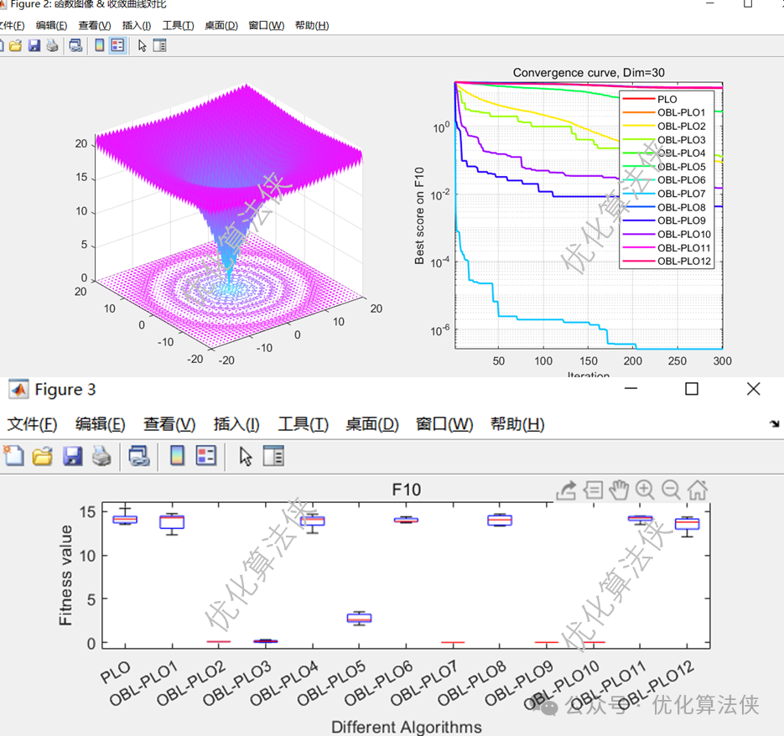Click the F10 boxplot title

pyautogui.click(x=406, y=490)
